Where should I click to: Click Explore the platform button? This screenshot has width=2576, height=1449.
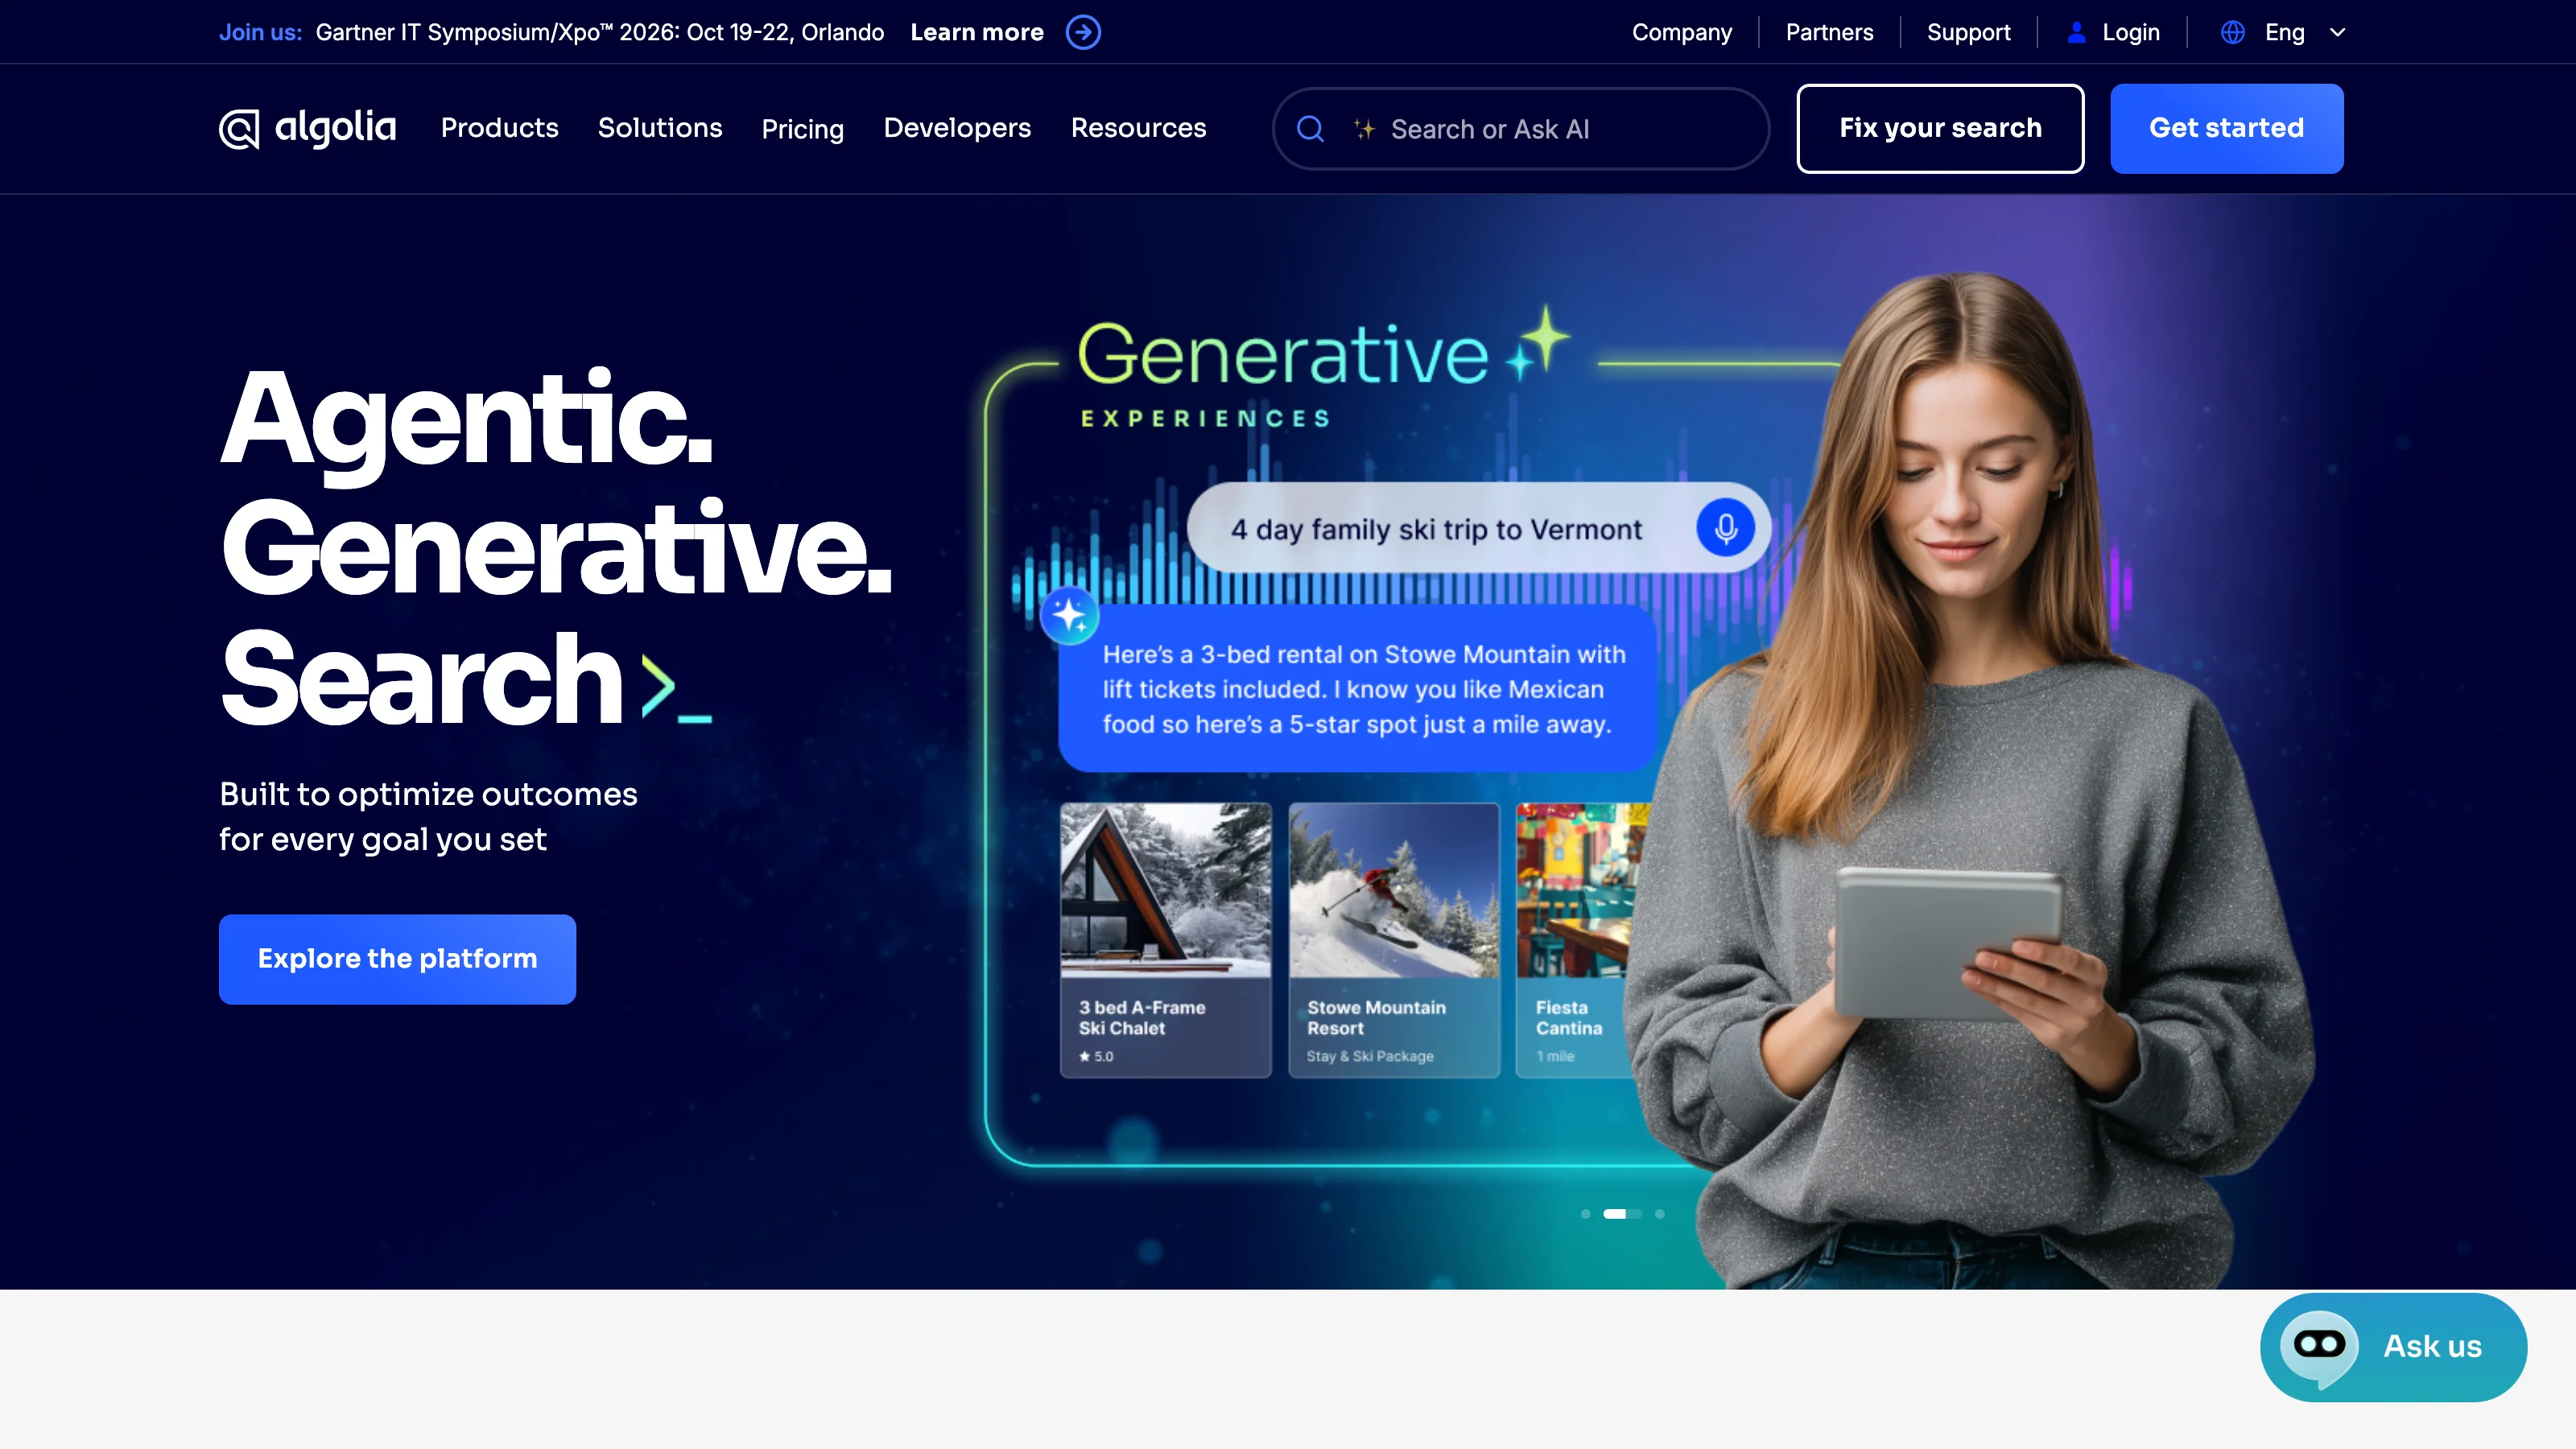click(397, 958)
